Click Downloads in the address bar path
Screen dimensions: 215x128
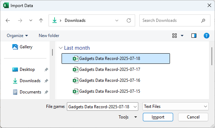(75, 20)
